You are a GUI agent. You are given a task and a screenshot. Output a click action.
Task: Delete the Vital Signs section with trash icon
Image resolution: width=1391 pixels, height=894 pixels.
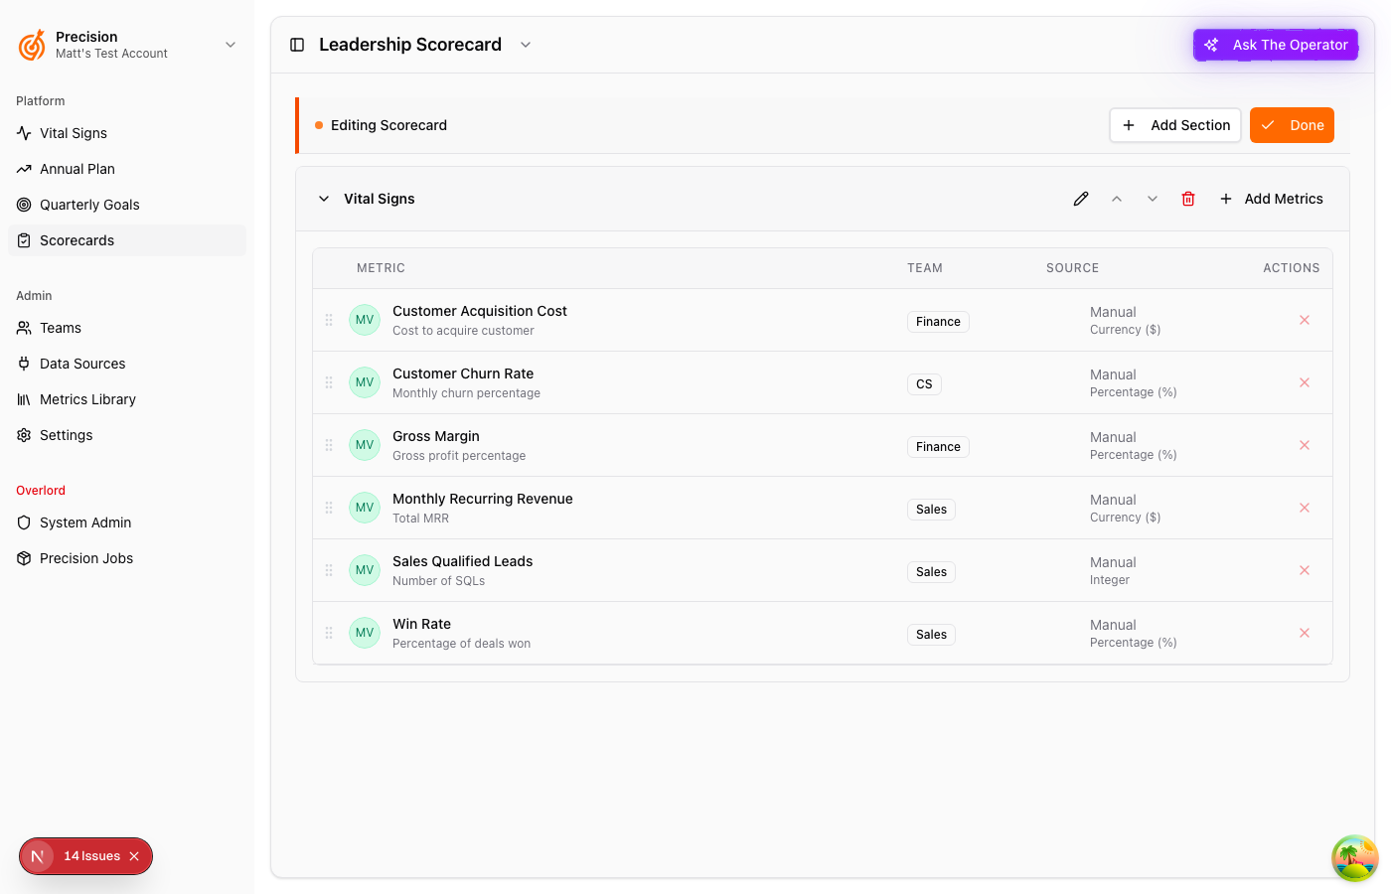(1188, 199)
